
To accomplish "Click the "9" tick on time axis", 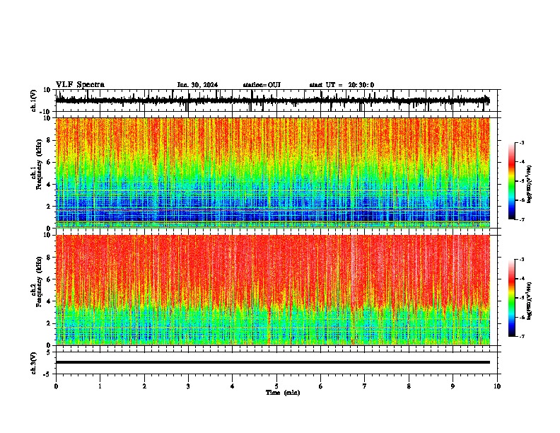I will pos(453,386).
